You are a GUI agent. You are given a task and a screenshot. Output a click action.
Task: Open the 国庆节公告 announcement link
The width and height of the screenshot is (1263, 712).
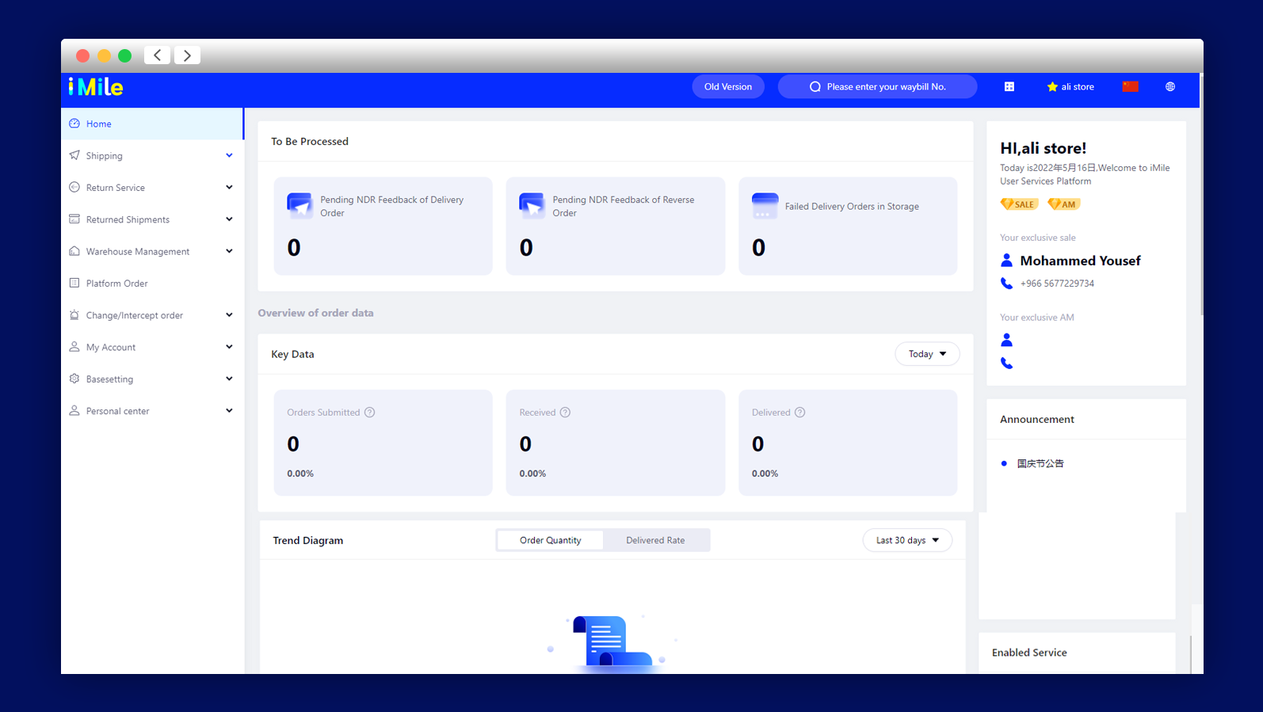click(x=1040, y=463)
